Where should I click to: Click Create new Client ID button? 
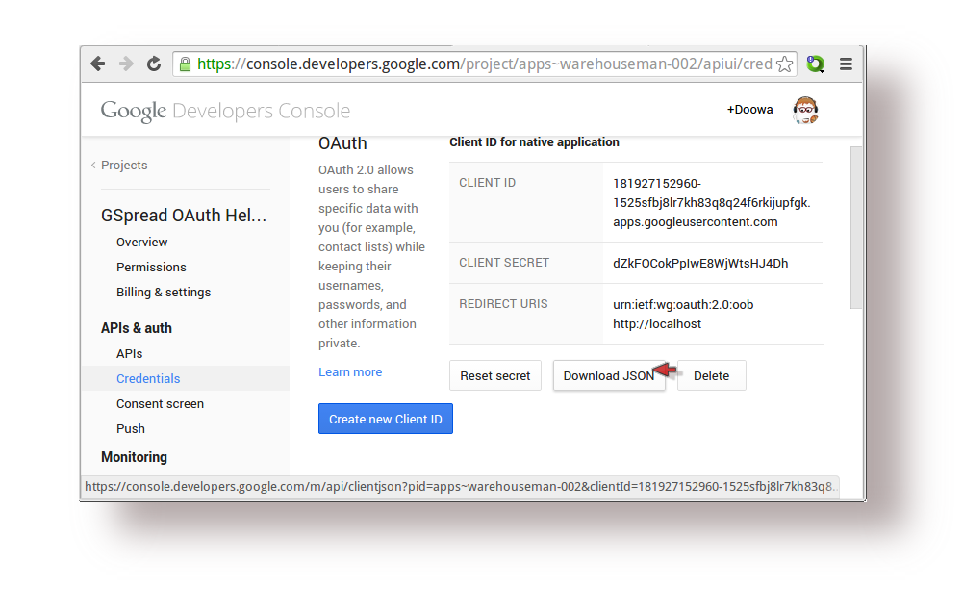click(x=386, y=419)
